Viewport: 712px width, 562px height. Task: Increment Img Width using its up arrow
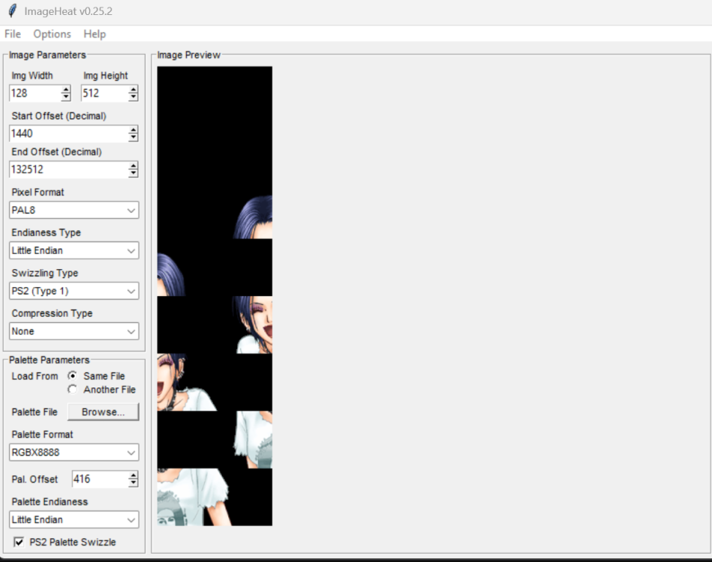[65, 89]
